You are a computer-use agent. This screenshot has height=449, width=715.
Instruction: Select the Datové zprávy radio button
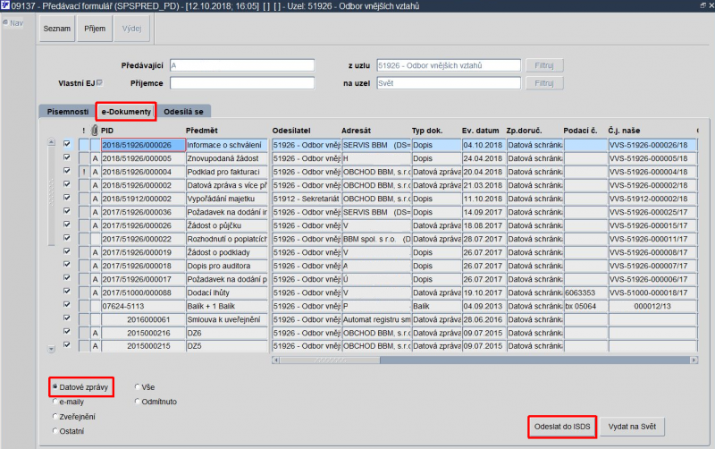[55, 387]
